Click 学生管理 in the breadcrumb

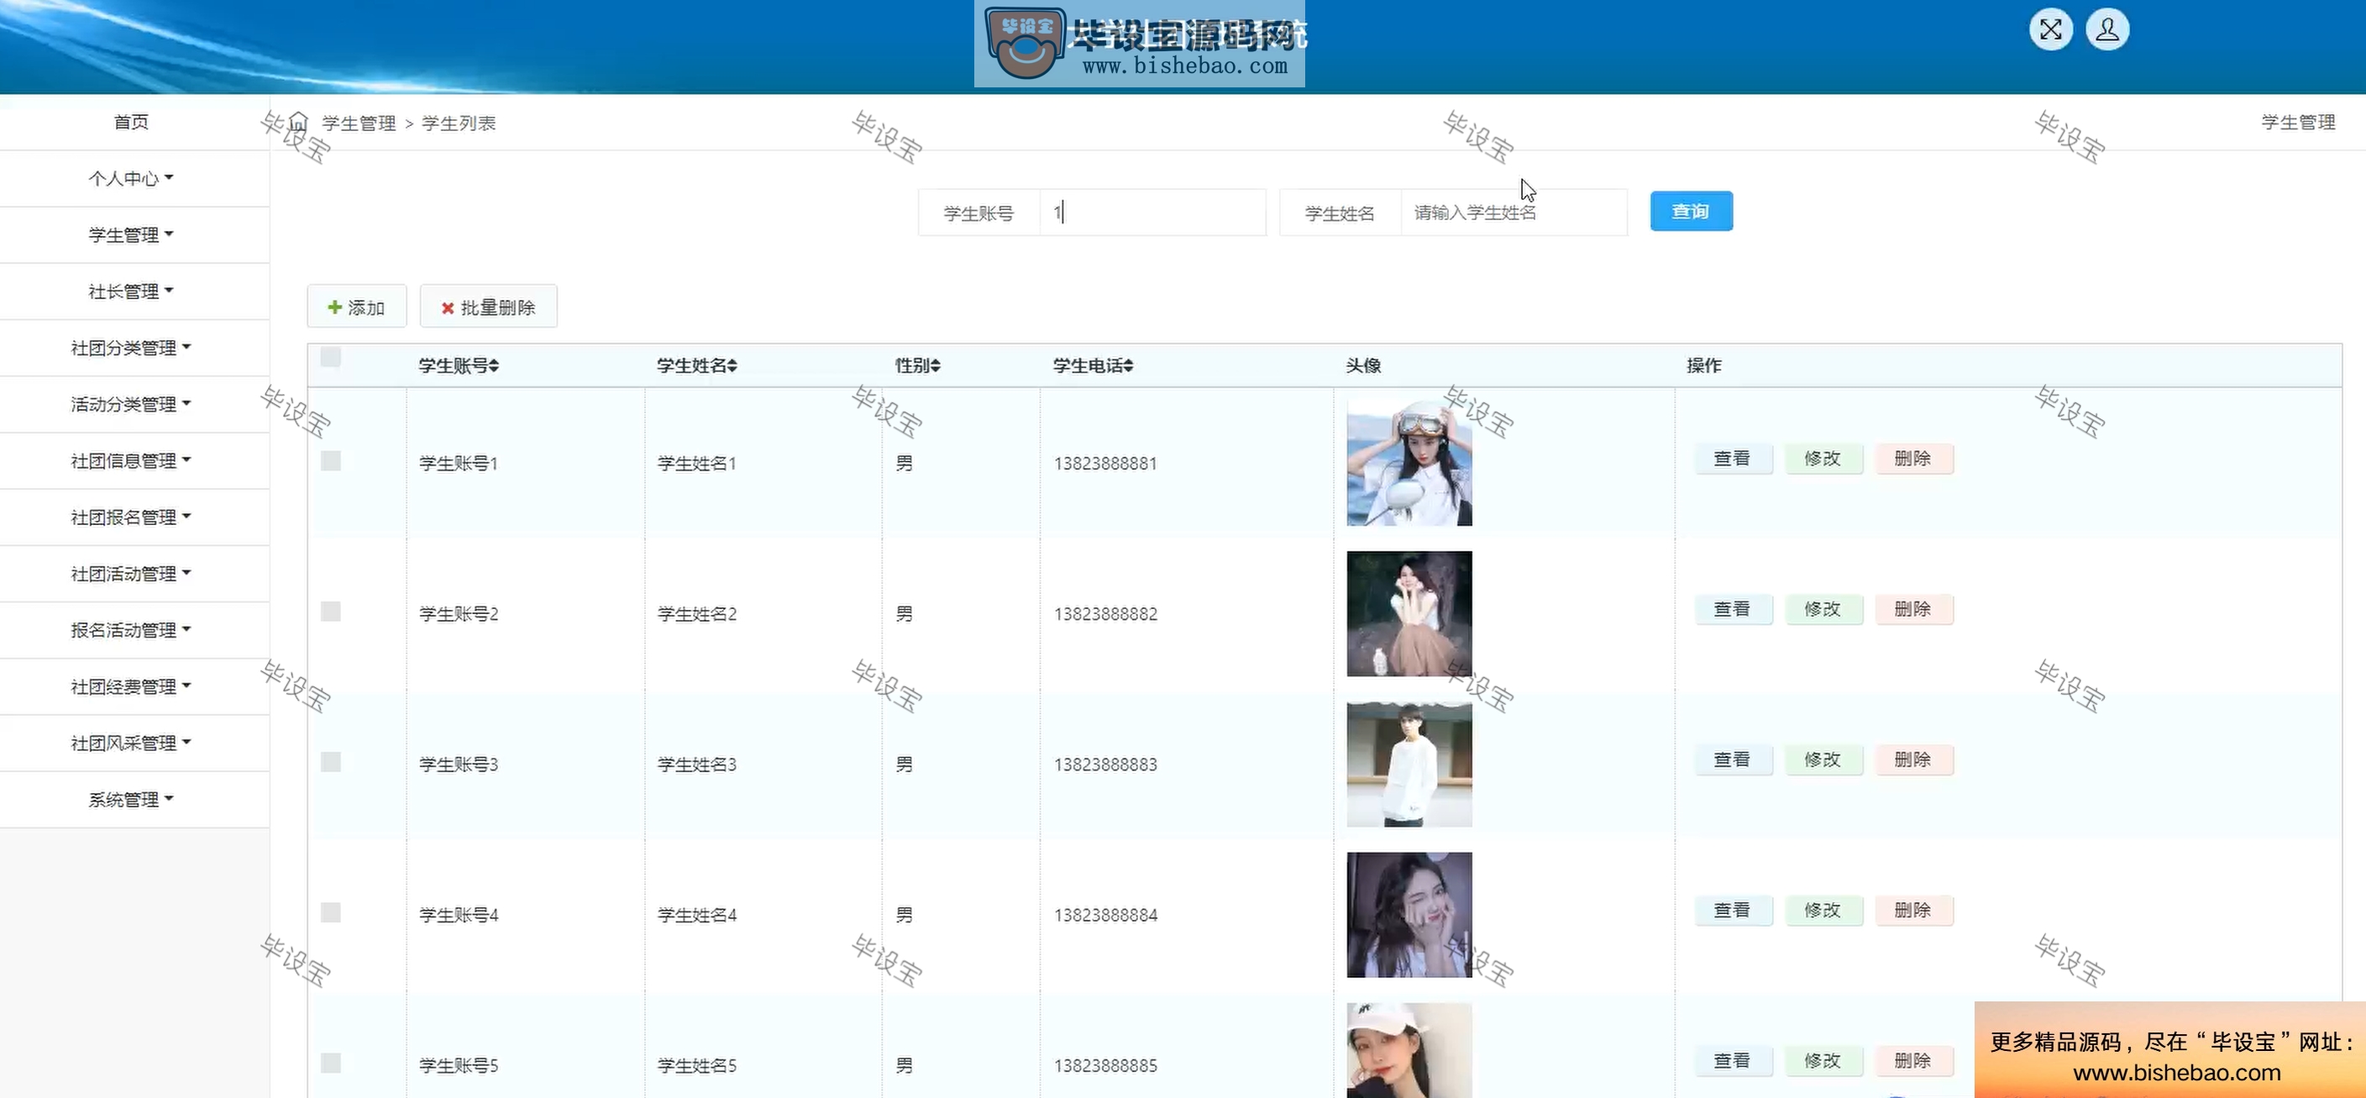pyautogui.click(x=359, y=123)
